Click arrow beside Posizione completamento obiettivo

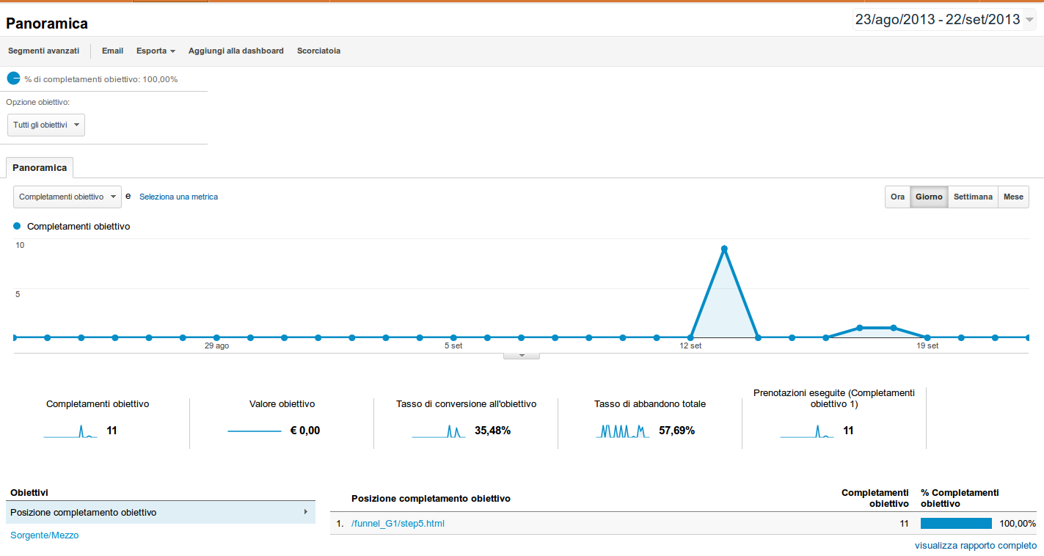(305, 512)
